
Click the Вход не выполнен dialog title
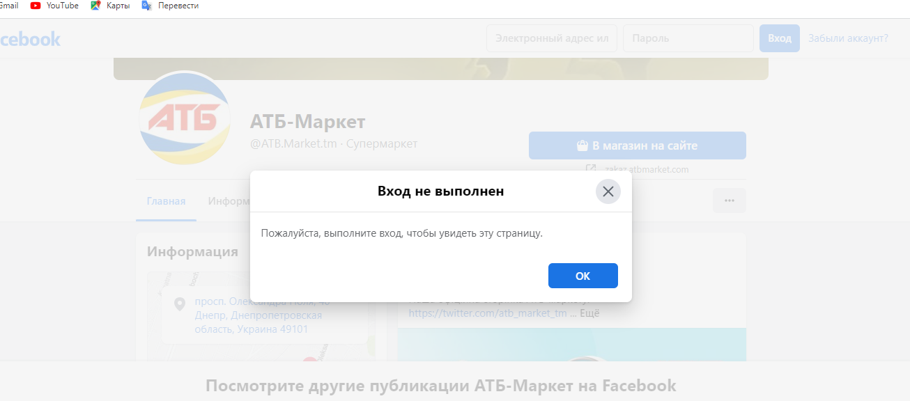(440, 191)
